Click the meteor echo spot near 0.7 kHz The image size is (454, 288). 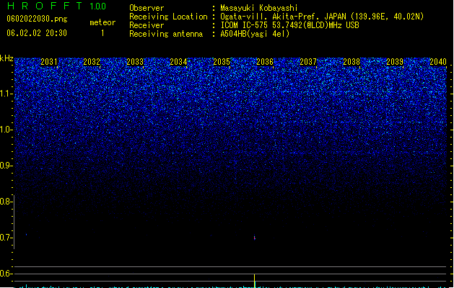tap(255, 238)
